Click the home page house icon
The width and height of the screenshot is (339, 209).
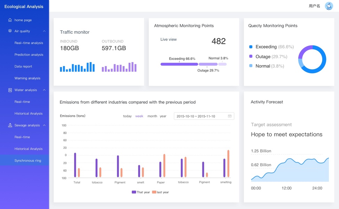tap(10, 20)
